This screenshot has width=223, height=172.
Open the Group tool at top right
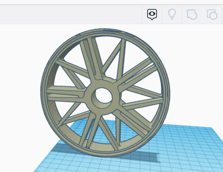point(192,14)
